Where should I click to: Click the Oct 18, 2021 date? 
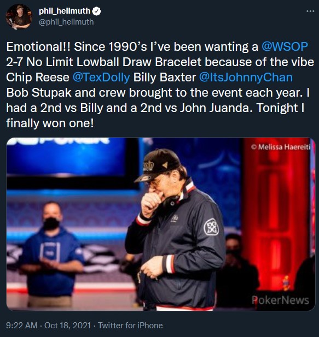(x=67, y=325)
